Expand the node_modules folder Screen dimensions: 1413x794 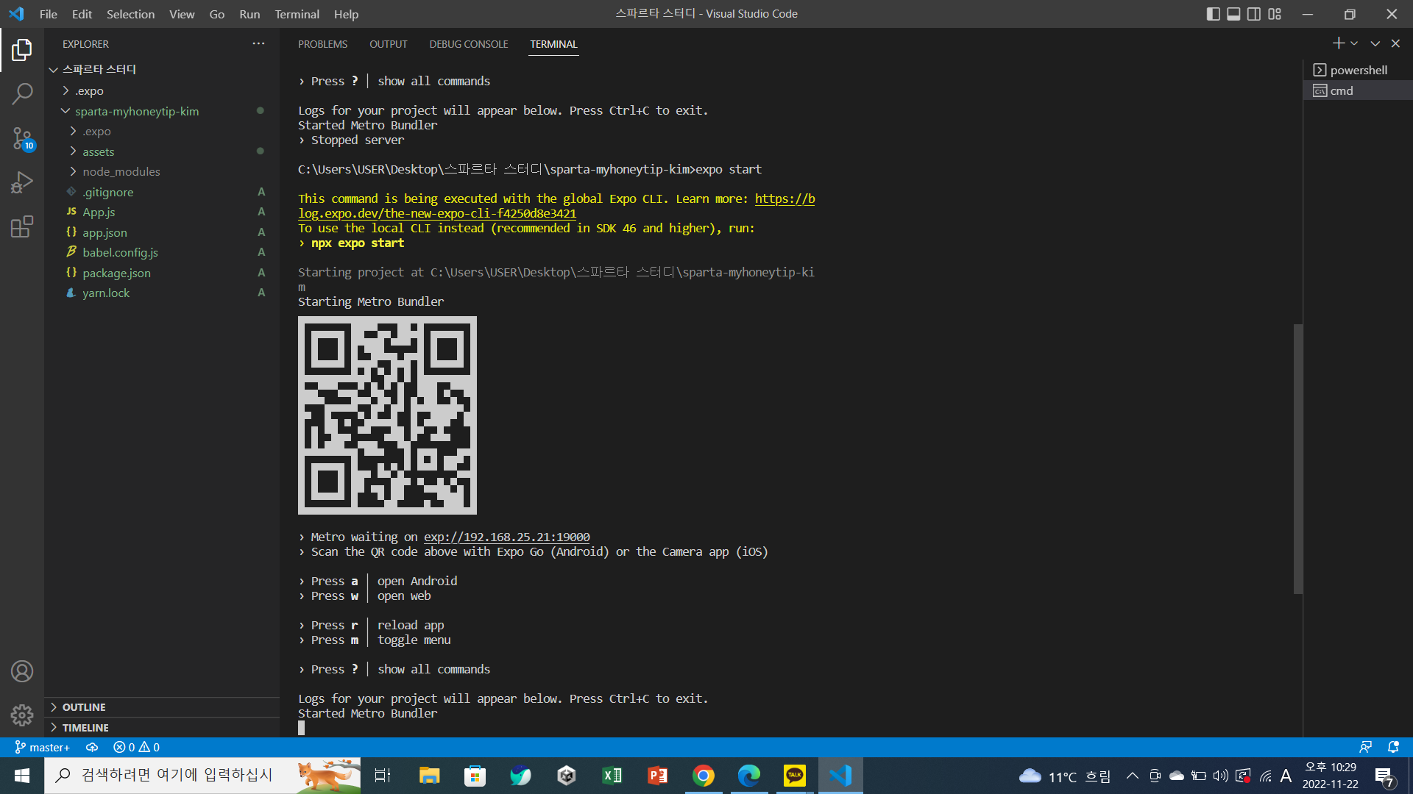coord(162,171)
